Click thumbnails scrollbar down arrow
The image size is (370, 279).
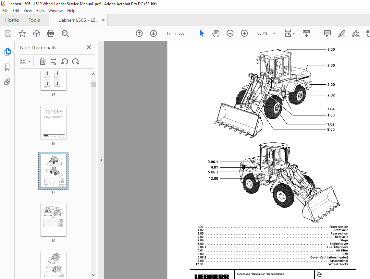93,275
